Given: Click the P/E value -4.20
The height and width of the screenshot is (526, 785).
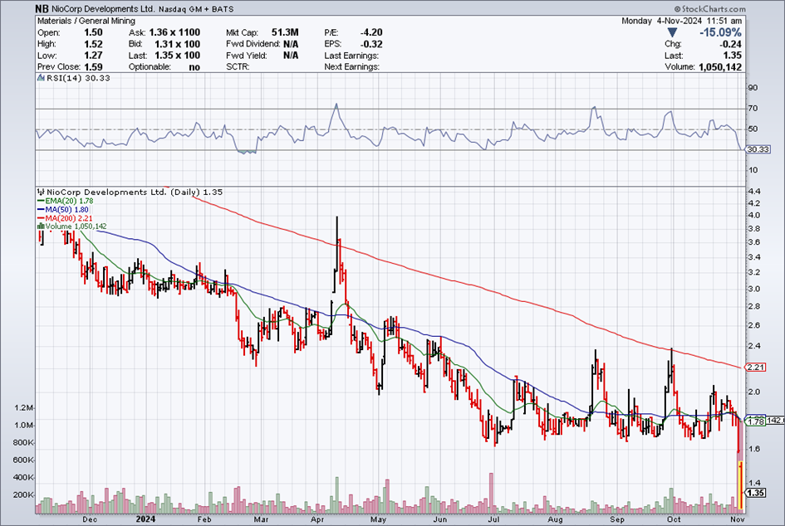Looking at the screenshot, I should 371,32.
